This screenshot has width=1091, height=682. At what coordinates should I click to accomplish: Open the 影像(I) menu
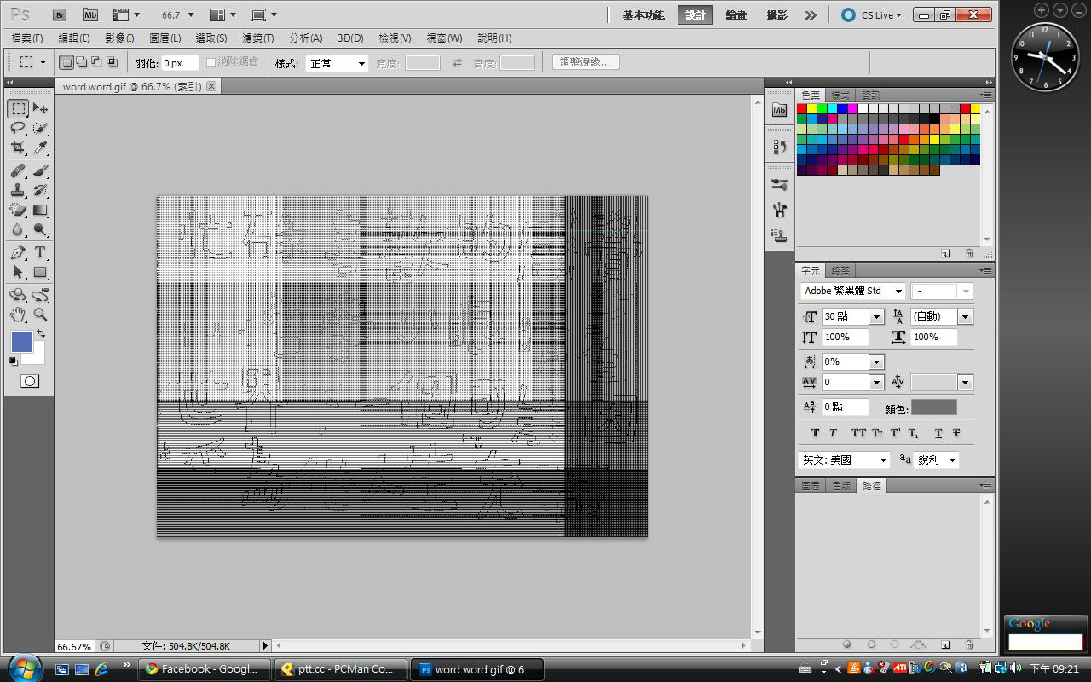(x=119, y=38)
